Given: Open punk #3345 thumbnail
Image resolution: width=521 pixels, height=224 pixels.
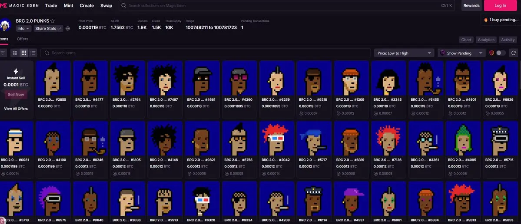Looking at the screenshot, I should (x=389, y=78).
